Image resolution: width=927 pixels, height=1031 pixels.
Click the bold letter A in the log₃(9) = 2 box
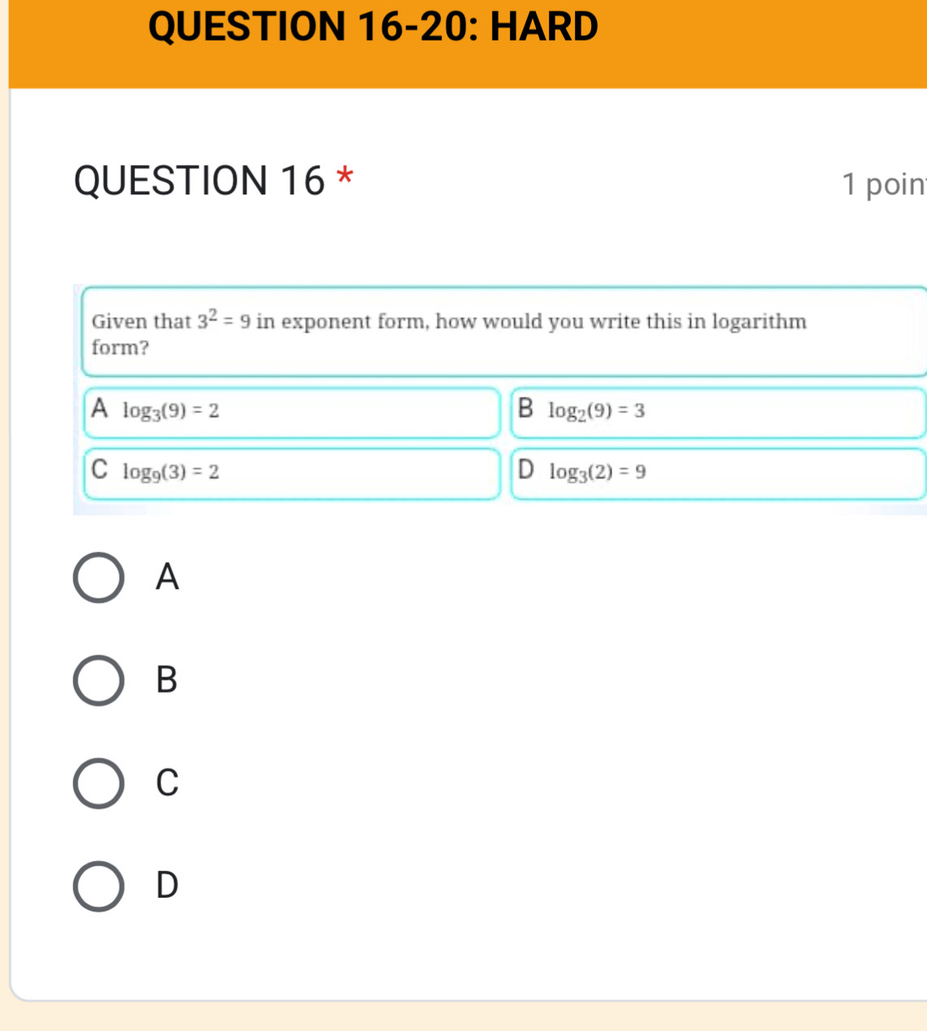coord(99,408)
